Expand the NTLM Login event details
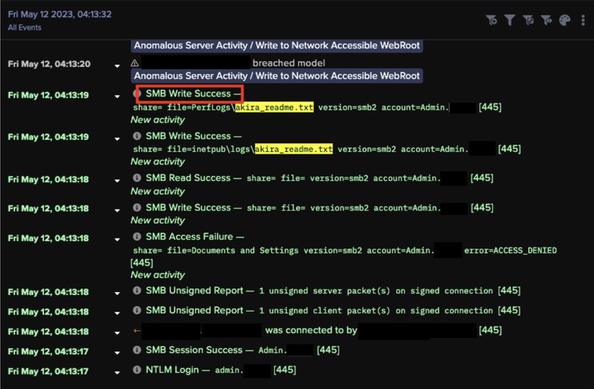594x389 pixels. (117, 372)
